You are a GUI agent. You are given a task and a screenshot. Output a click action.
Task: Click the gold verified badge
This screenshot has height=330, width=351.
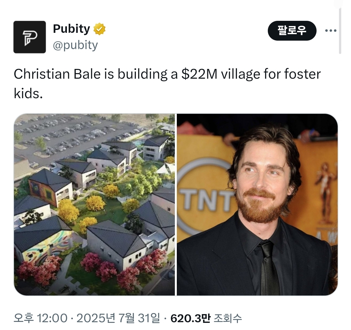coord(99,29)
